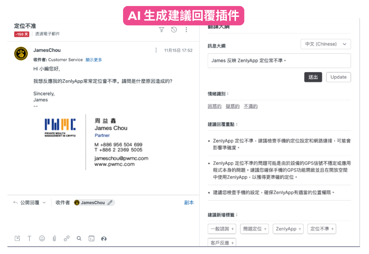Click phone number +886 956 504 699

[121, 145]
